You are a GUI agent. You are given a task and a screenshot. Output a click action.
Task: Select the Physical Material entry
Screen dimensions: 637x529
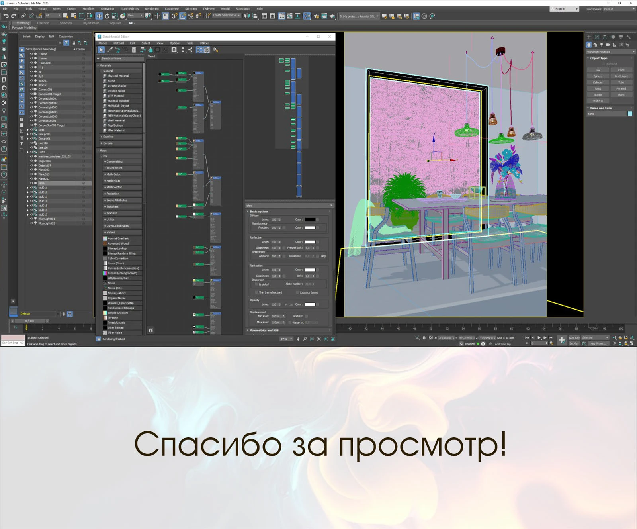point(122,76)
